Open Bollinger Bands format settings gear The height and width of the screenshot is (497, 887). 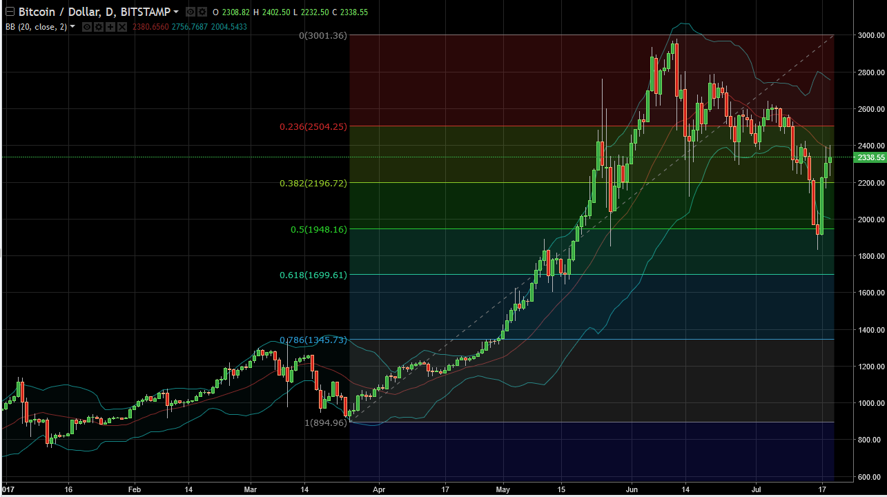point(99,27)
